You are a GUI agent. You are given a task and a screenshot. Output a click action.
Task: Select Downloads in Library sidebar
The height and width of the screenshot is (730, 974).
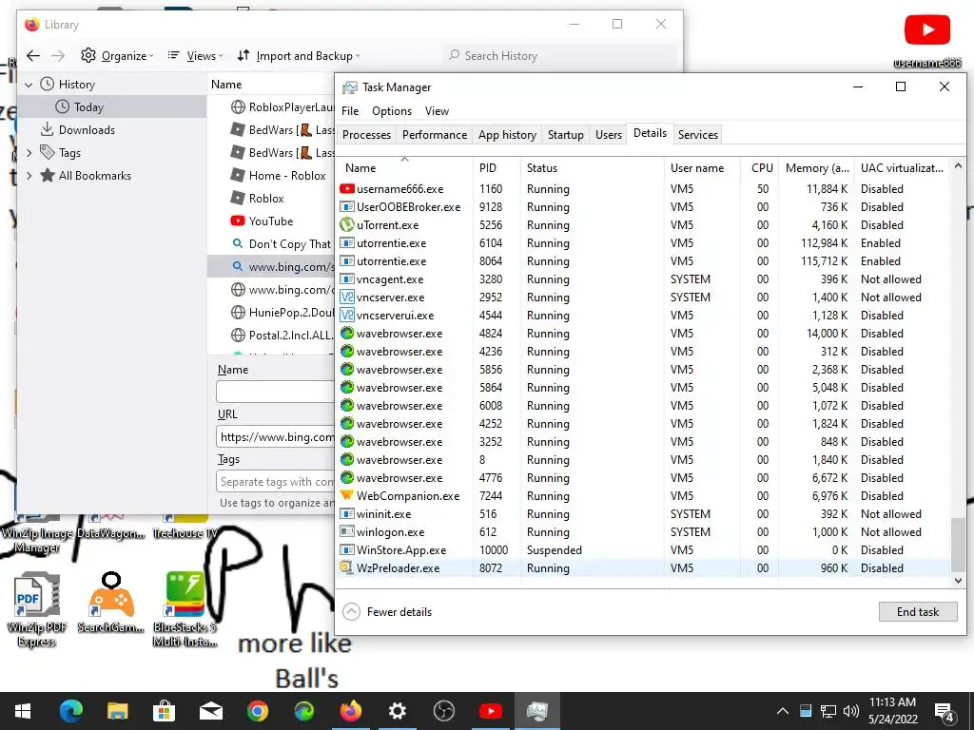78,129
